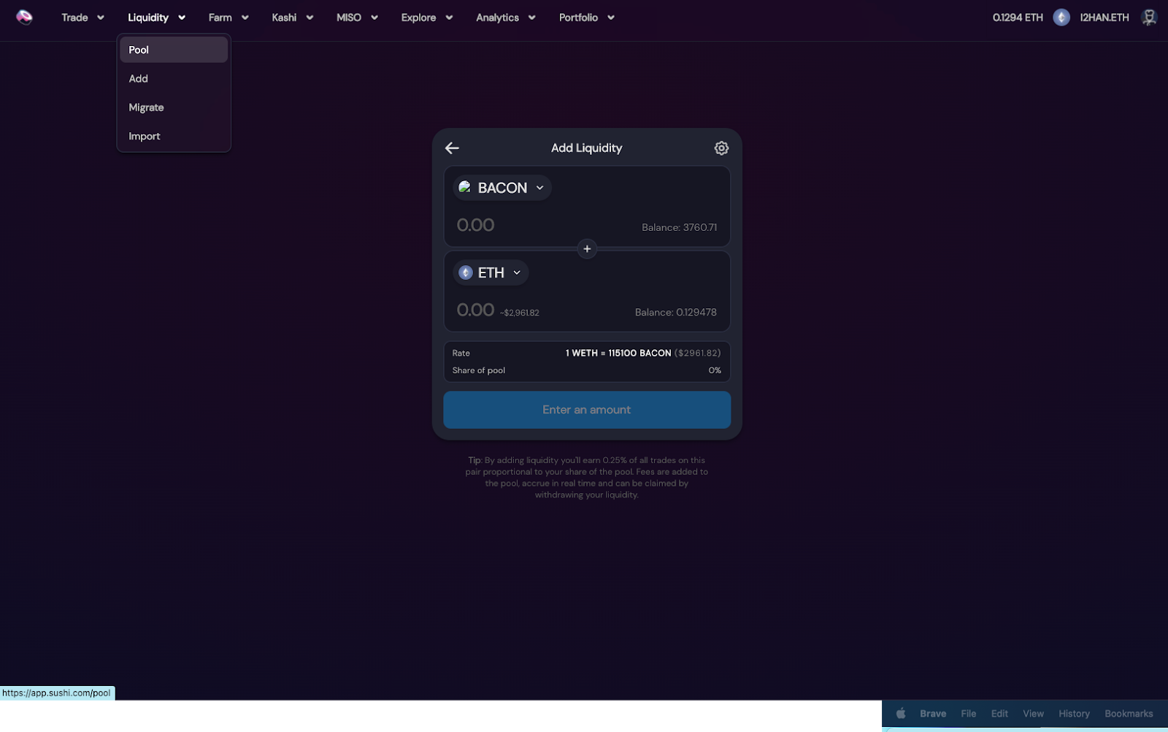Click the plus icon between token panels

[587, 249]
